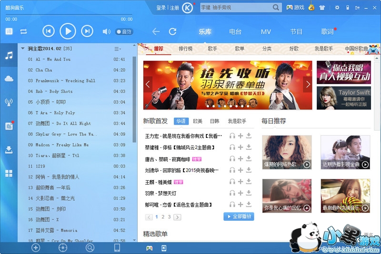Image resolution: width=381 pixels, height=254 pixels.
Task: Open the playlist menu dropdown icon
Action: tap(118, 49)
